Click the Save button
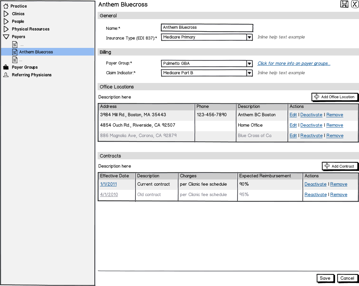 (325, 278)
